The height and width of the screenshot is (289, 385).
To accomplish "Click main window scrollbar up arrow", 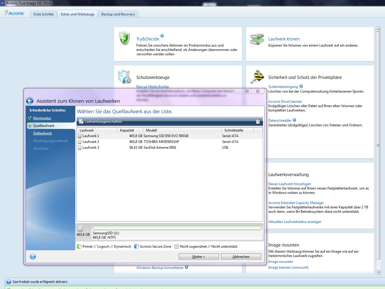I will 378,29.
